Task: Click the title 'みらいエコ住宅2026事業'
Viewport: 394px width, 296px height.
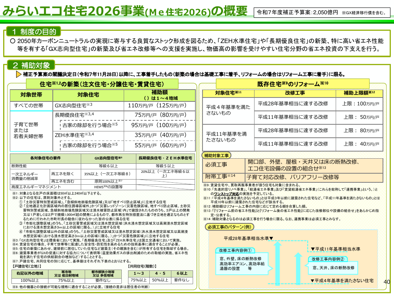Action: click(74, 11)
